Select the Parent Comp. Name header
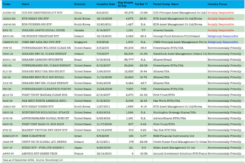Screen dimensions: 245x163 tap(166, 4)
